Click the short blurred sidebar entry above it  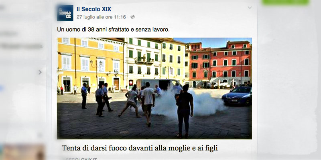(x=8, y=34)
